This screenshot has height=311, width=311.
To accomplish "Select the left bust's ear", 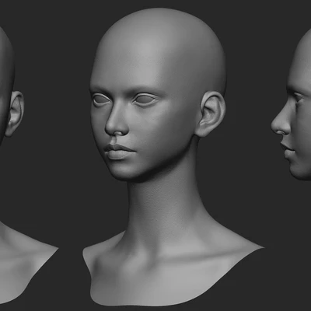I will [15, 113].
